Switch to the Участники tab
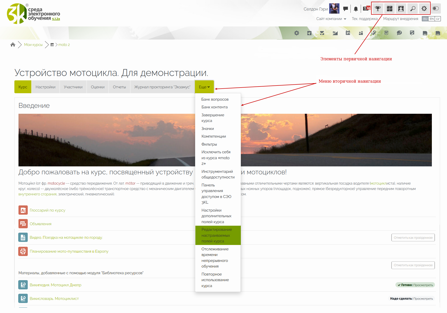Viewport: 447px width, 313px height. pyautogui.click(x=73, y=87)
